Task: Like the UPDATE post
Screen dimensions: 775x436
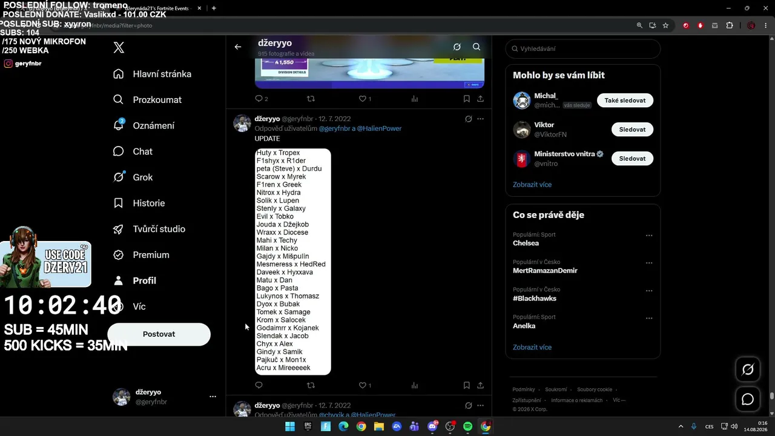Action: click(365, 385)
